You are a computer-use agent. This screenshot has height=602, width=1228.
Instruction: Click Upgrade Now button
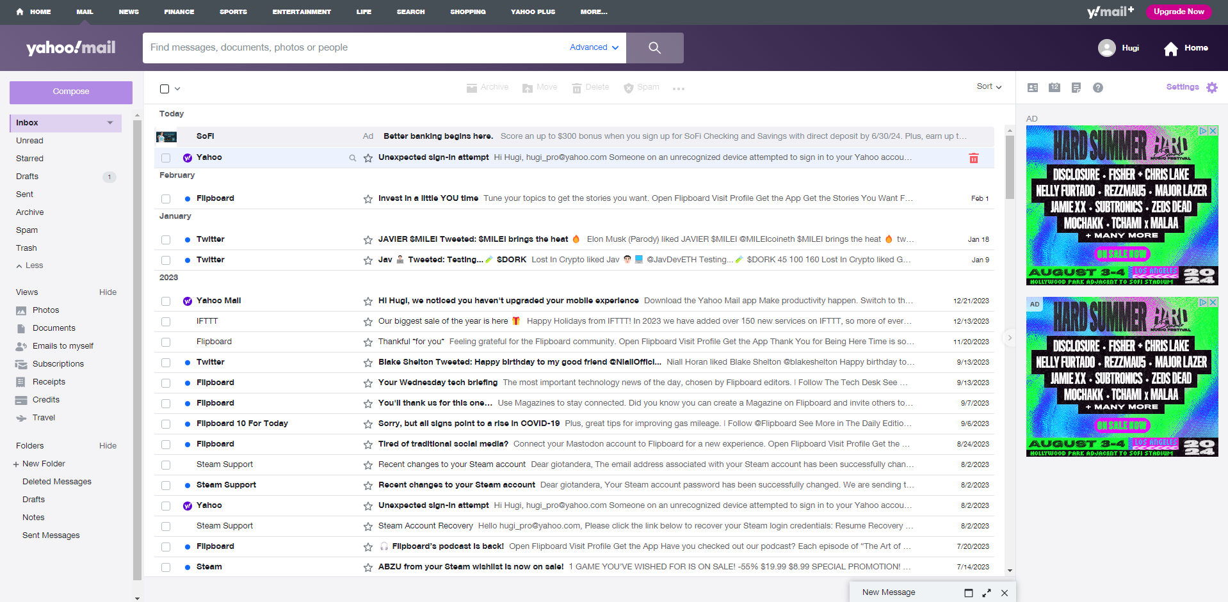(x=1179, y=12)
